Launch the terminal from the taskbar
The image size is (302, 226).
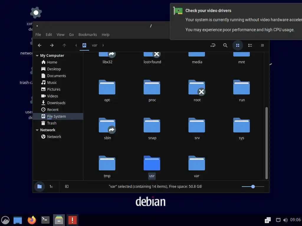(x=45, y=220)
